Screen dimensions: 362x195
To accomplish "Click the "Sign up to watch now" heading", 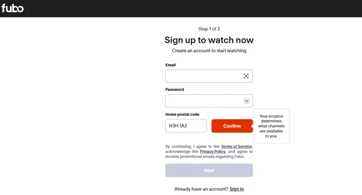I will tap(209, 40).
